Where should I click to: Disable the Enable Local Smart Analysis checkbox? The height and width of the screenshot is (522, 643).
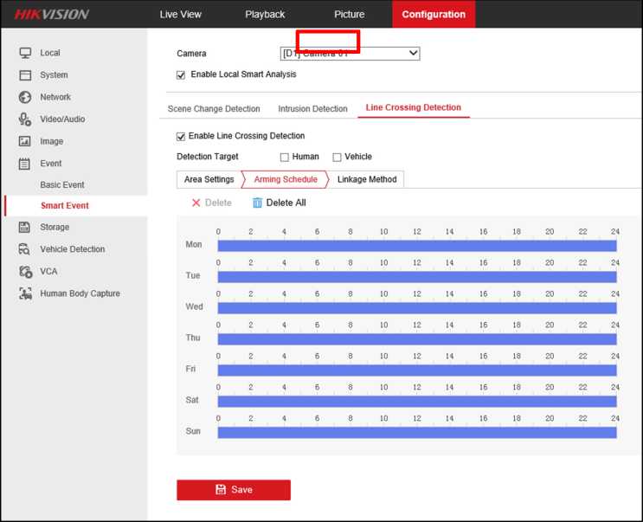(x=181, y=75)
